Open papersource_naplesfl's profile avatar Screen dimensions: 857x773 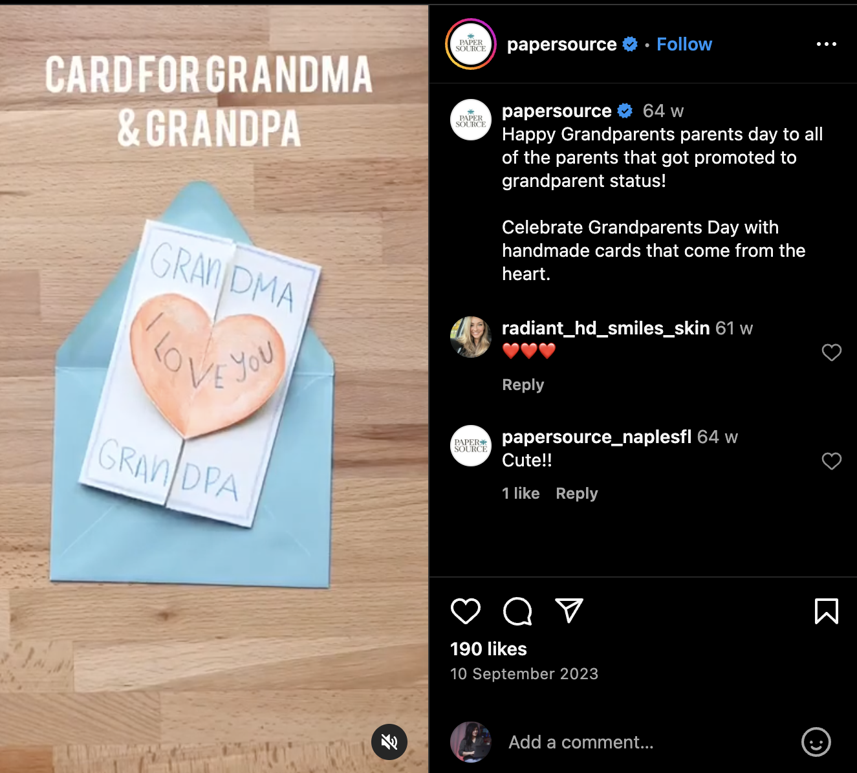(471, 446)
